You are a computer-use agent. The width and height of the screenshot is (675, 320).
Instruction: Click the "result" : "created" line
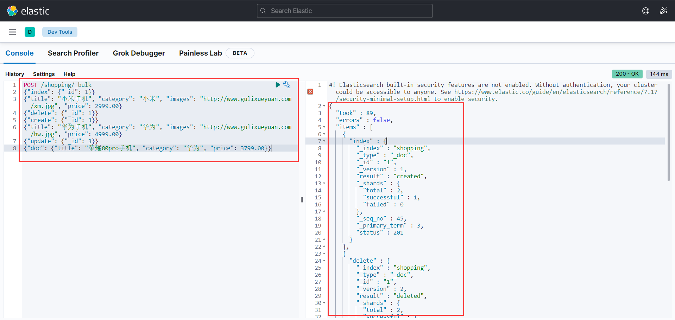(x=391, y=176)
